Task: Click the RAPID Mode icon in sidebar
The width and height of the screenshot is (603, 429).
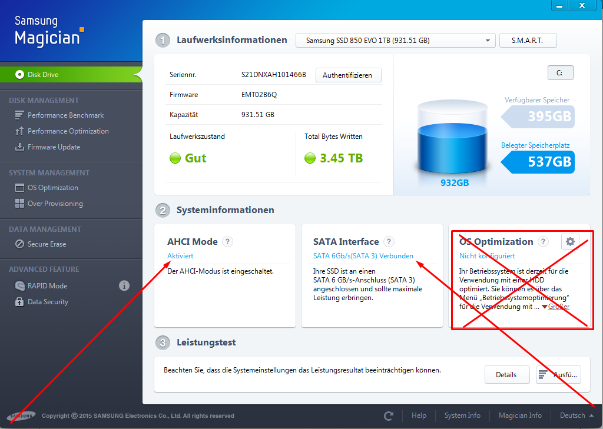Action: click(19, 285)
